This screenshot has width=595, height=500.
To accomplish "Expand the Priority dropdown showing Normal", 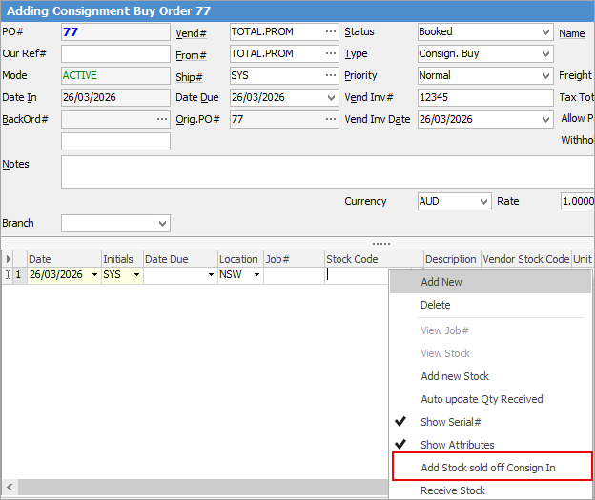I will click(x=544, y=75).
